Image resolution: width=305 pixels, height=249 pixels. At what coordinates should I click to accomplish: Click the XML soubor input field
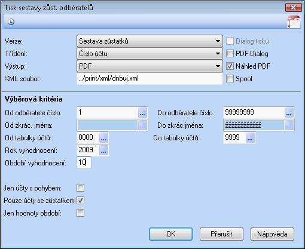tap(150, 79)
